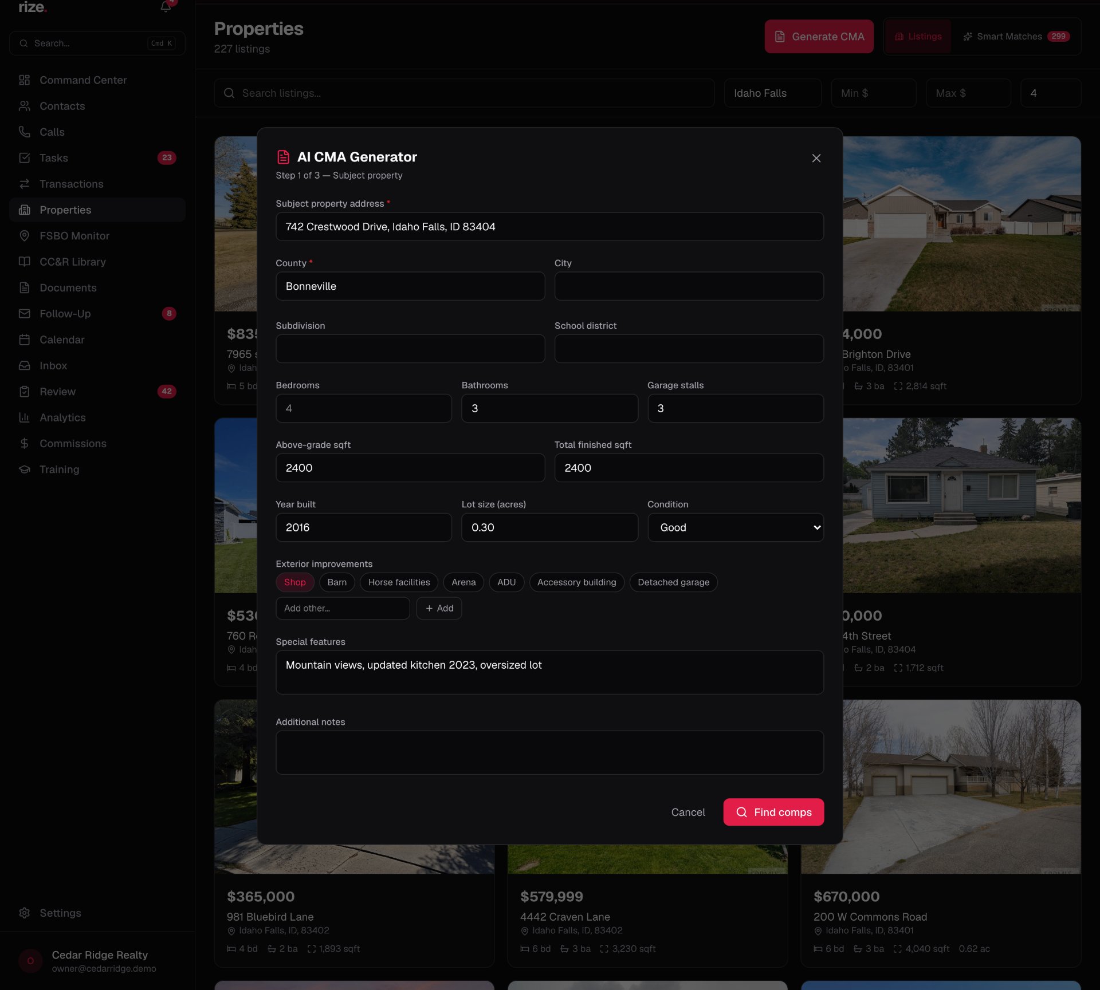Click the CC&R Library book icon
The image size is (1100, 990).
click(x=24, y=262)
